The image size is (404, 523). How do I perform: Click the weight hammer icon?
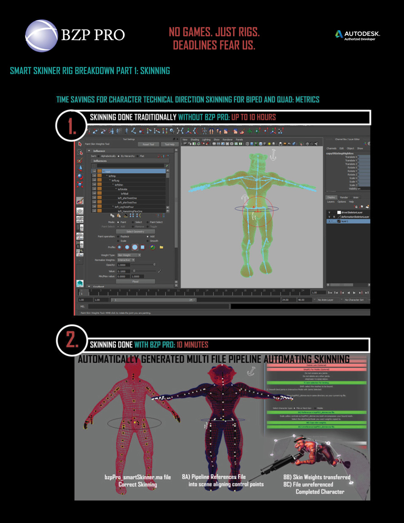pos(125,216)
